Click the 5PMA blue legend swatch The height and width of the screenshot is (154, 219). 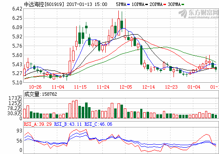[128, 5]
